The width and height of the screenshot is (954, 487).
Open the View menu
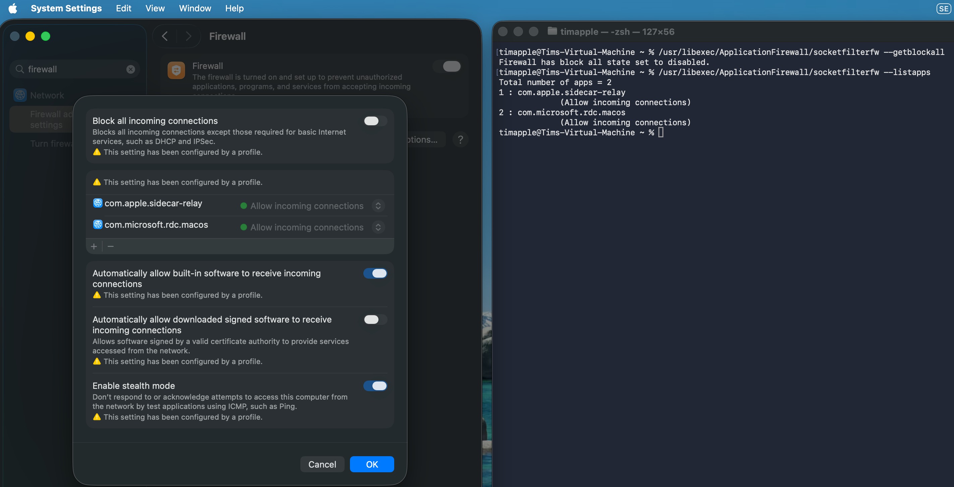click(x=155, y=8)
